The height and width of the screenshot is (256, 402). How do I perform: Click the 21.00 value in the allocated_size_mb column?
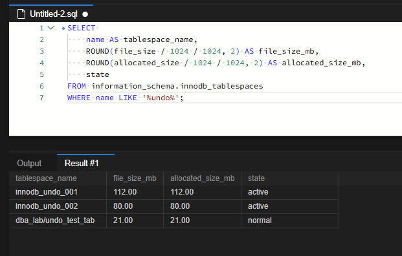pos(180,220)
